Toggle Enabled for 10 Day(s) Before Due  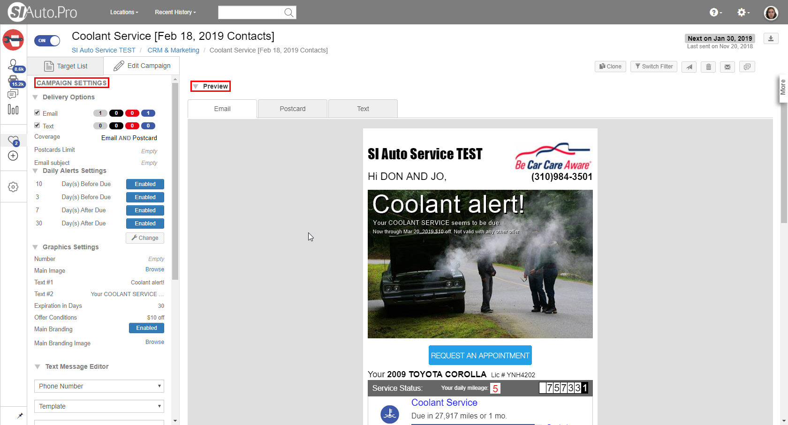pyautogui.click(x=145, y=184)
